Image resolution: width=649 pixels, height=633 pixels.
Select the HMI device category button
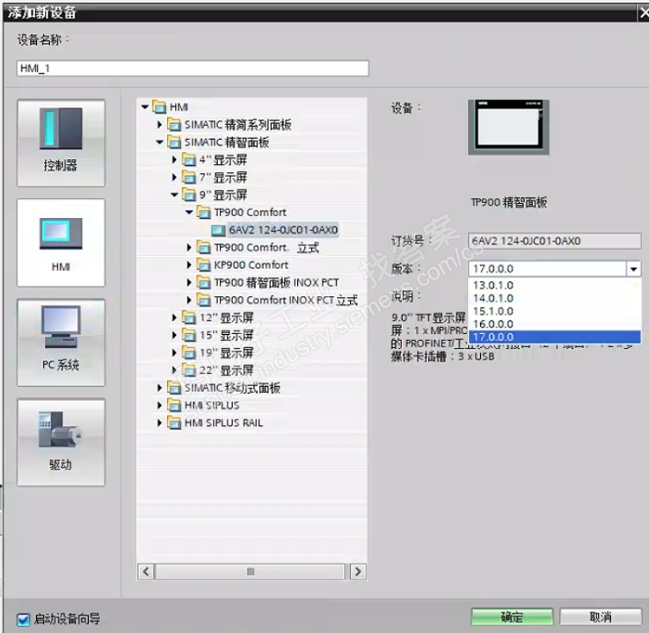(x=61, y=243)
